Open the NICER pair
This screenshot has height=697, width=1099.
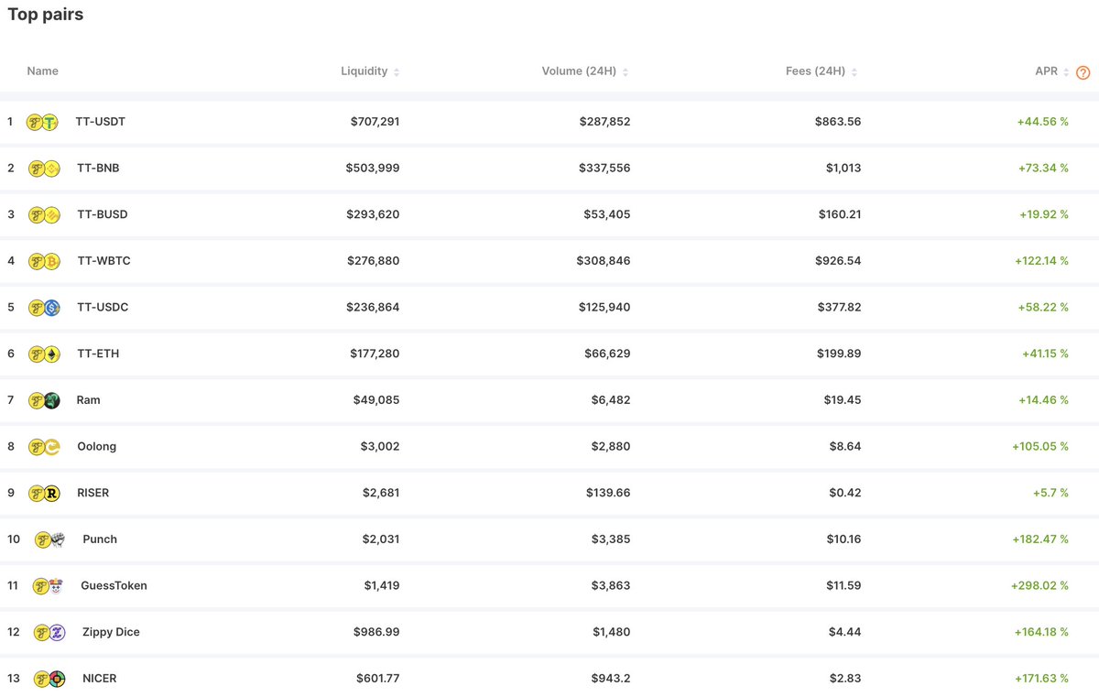pyautogui.click(x=100, y=679)
